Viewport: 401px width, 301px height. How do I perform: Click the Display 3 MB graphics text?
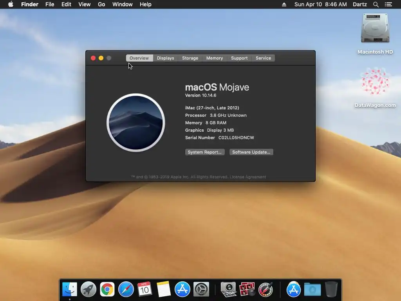[x=220, y=130]
